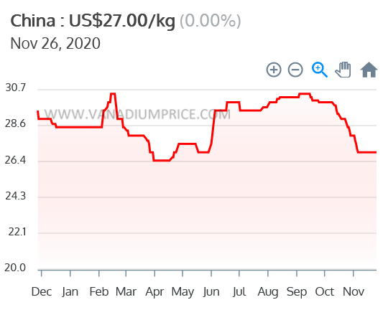Screen dimensions: 383x310
Task: Click the Dec label on x-axis
Action: pos(42,292)
